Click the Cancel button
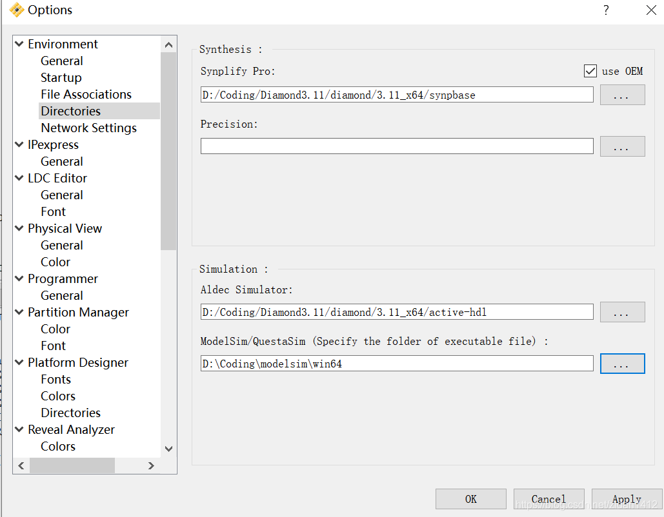The width and height of the screenshot is (664, 517). coord(548,499)
